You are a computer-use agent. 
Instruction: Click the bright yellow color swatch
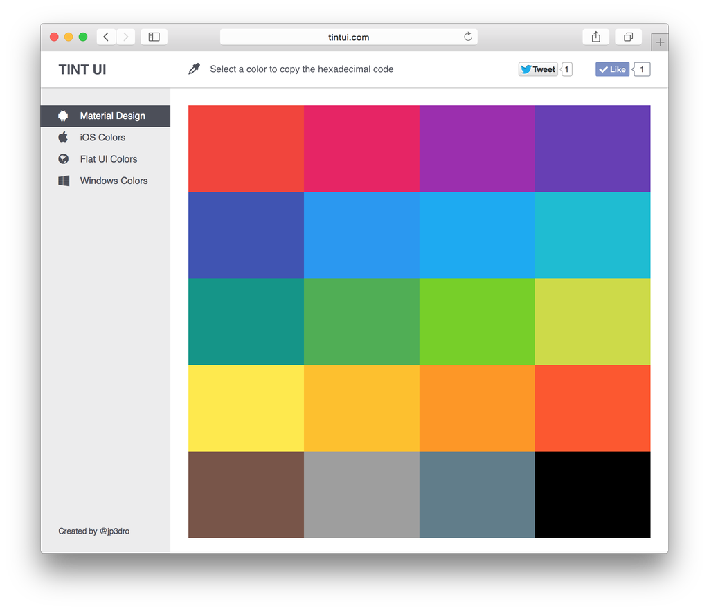(x=246, y=408)
